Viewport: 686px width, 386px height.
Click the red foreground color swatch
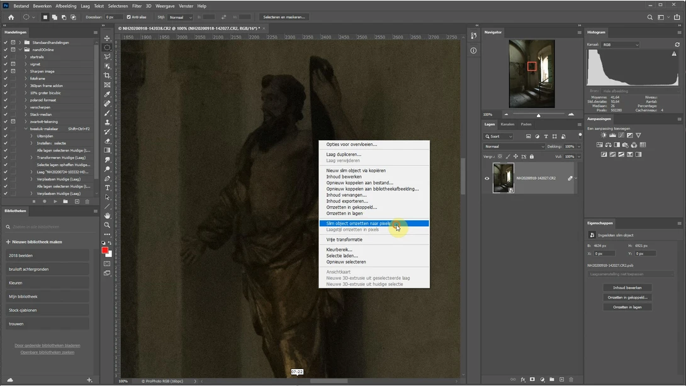[104, 250]
